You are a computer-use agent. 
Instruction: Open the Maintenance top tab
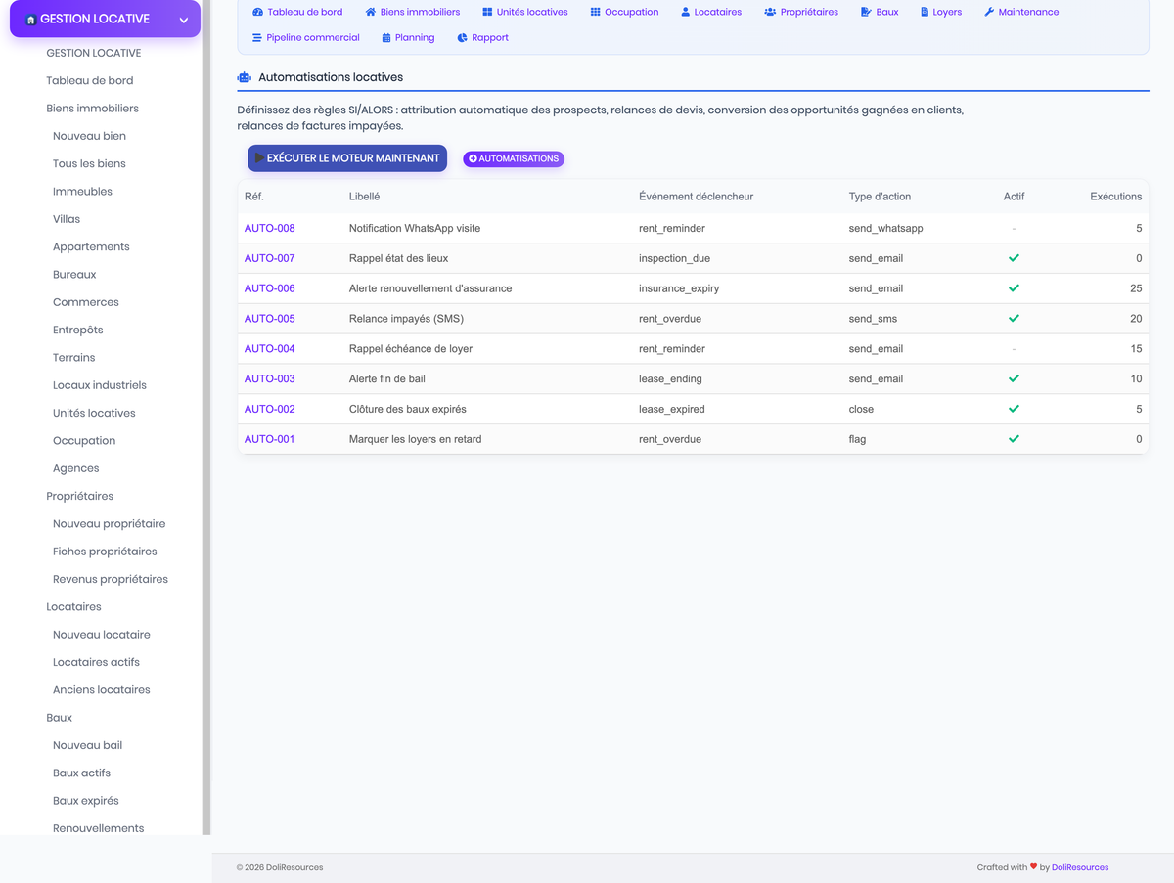pos(1021,12)
